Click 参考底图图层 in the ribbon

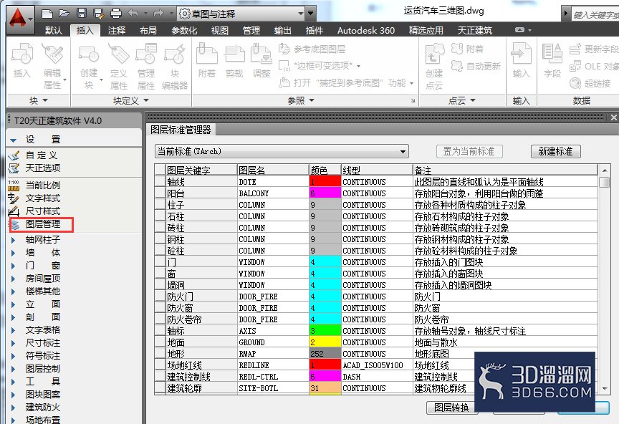[312, 49]
